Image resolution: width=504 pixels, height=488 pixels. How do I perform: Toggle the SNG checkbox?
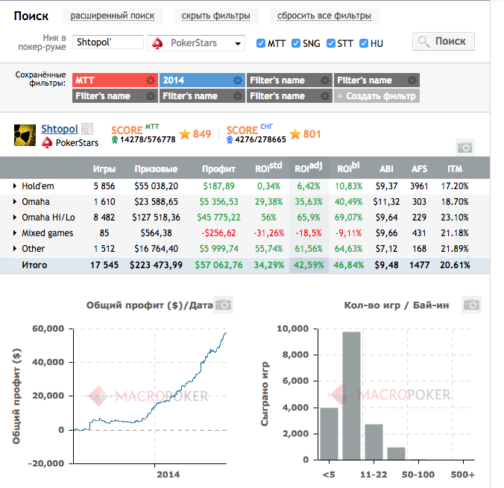click(x=296, y=43)
